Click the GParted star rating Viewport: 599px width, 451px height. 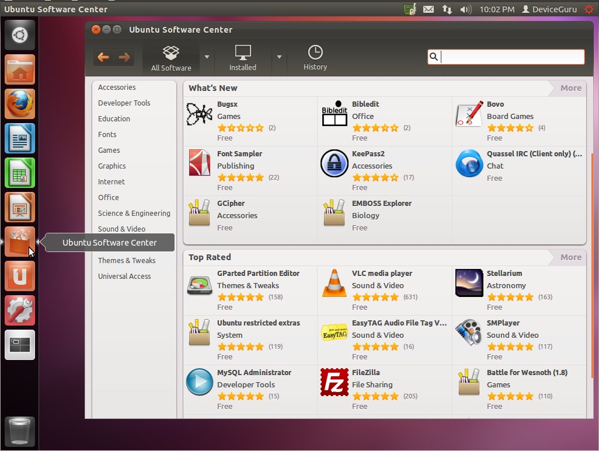[x=241, y=297]
